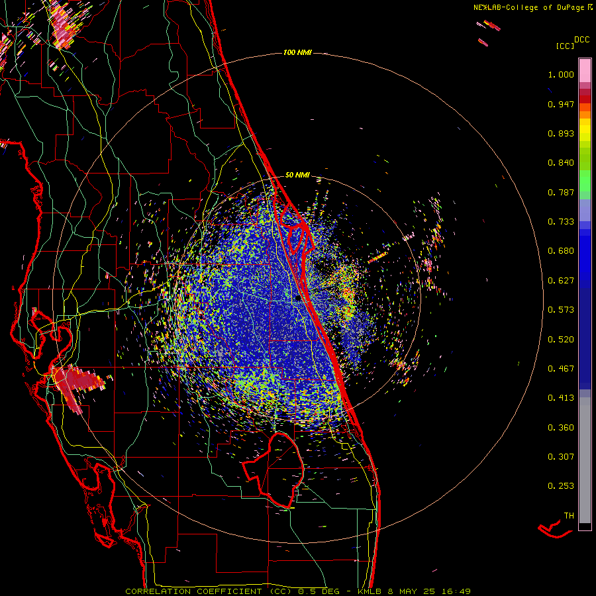Click the 0.520 color scale value
This screenshot has height=596, width=596.
pos(561,340)
